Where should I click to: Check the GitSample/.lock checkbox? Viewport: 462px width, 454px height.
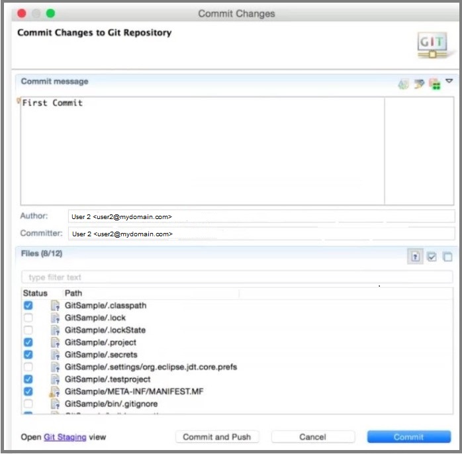coord(28,318)
